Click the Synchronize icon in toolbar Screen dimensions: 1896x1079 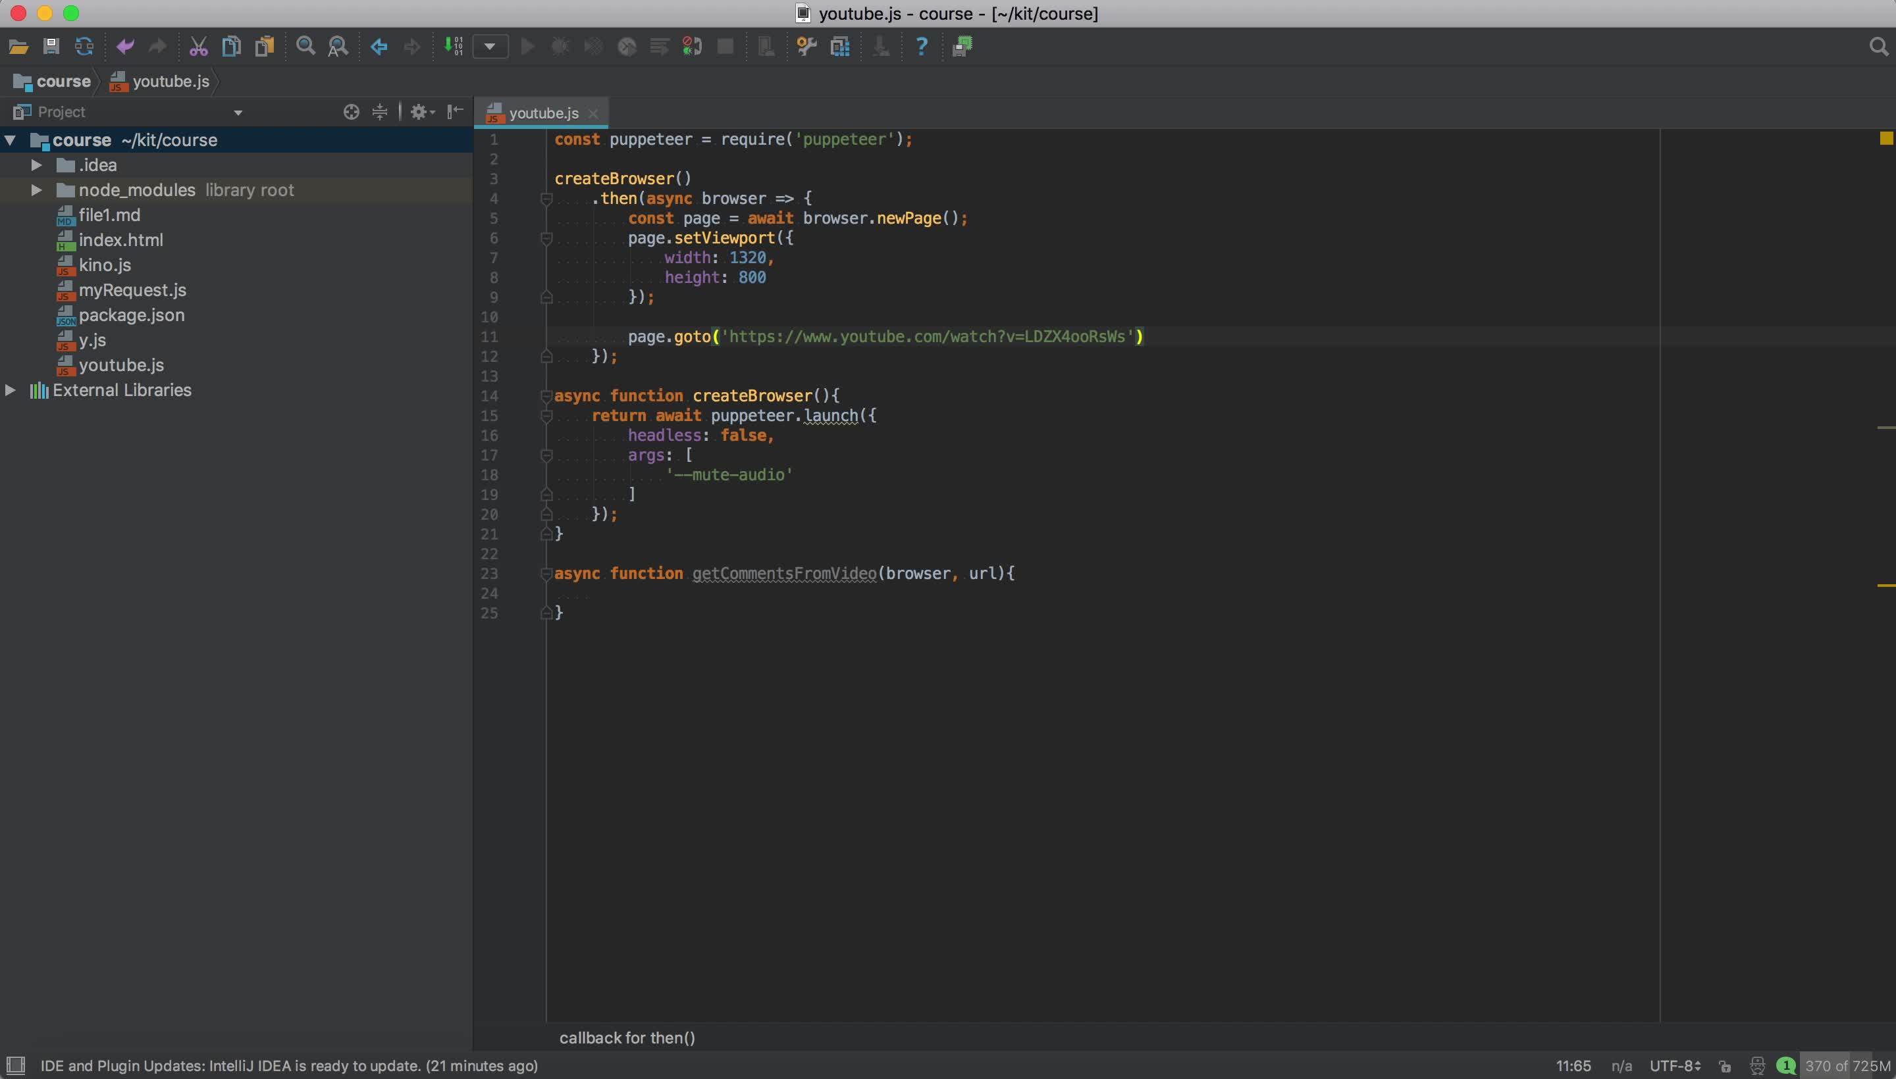pos(84,47)
